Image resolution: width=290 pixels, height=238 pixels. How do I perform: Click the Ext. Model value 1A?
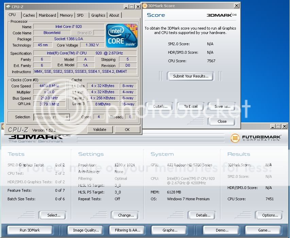point(85,65)
